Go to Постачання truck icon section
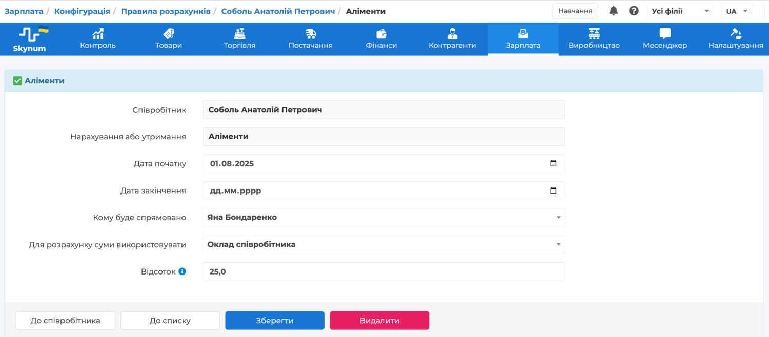The height and width of the screenshot is (337, 769). coord(310,39)
